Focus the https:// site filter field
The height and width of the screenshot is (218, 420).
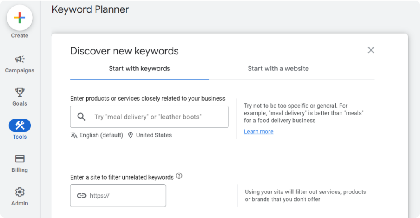coord(118,196)
